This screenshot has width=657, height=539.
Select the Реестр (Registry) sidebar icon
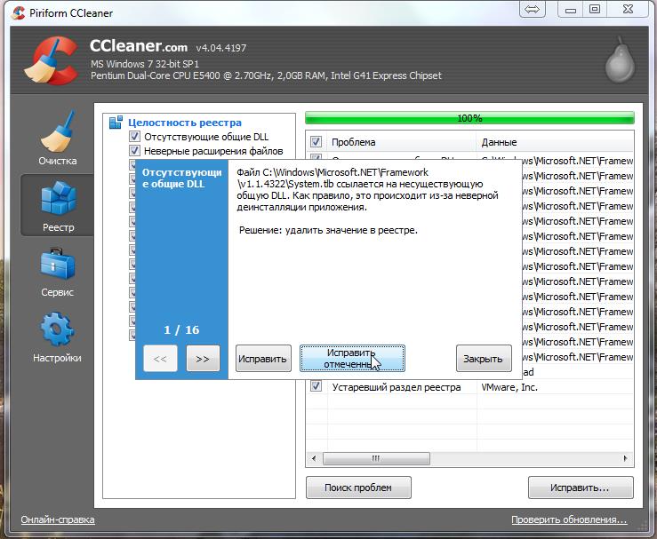coord(57,201)
